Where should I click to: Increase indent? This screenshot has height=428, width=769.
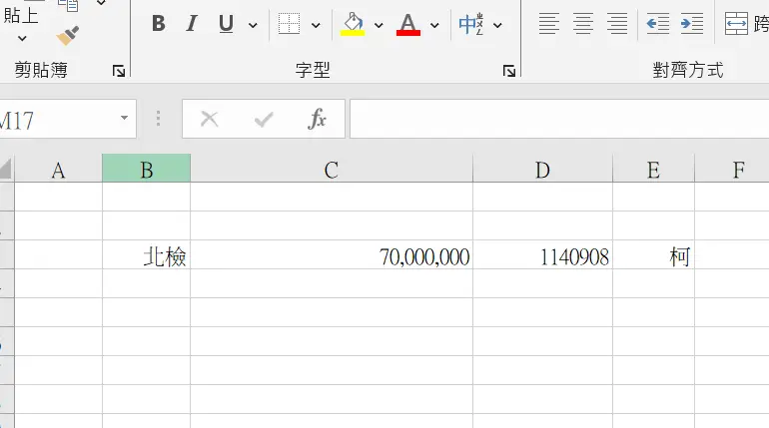coord(692,24)
